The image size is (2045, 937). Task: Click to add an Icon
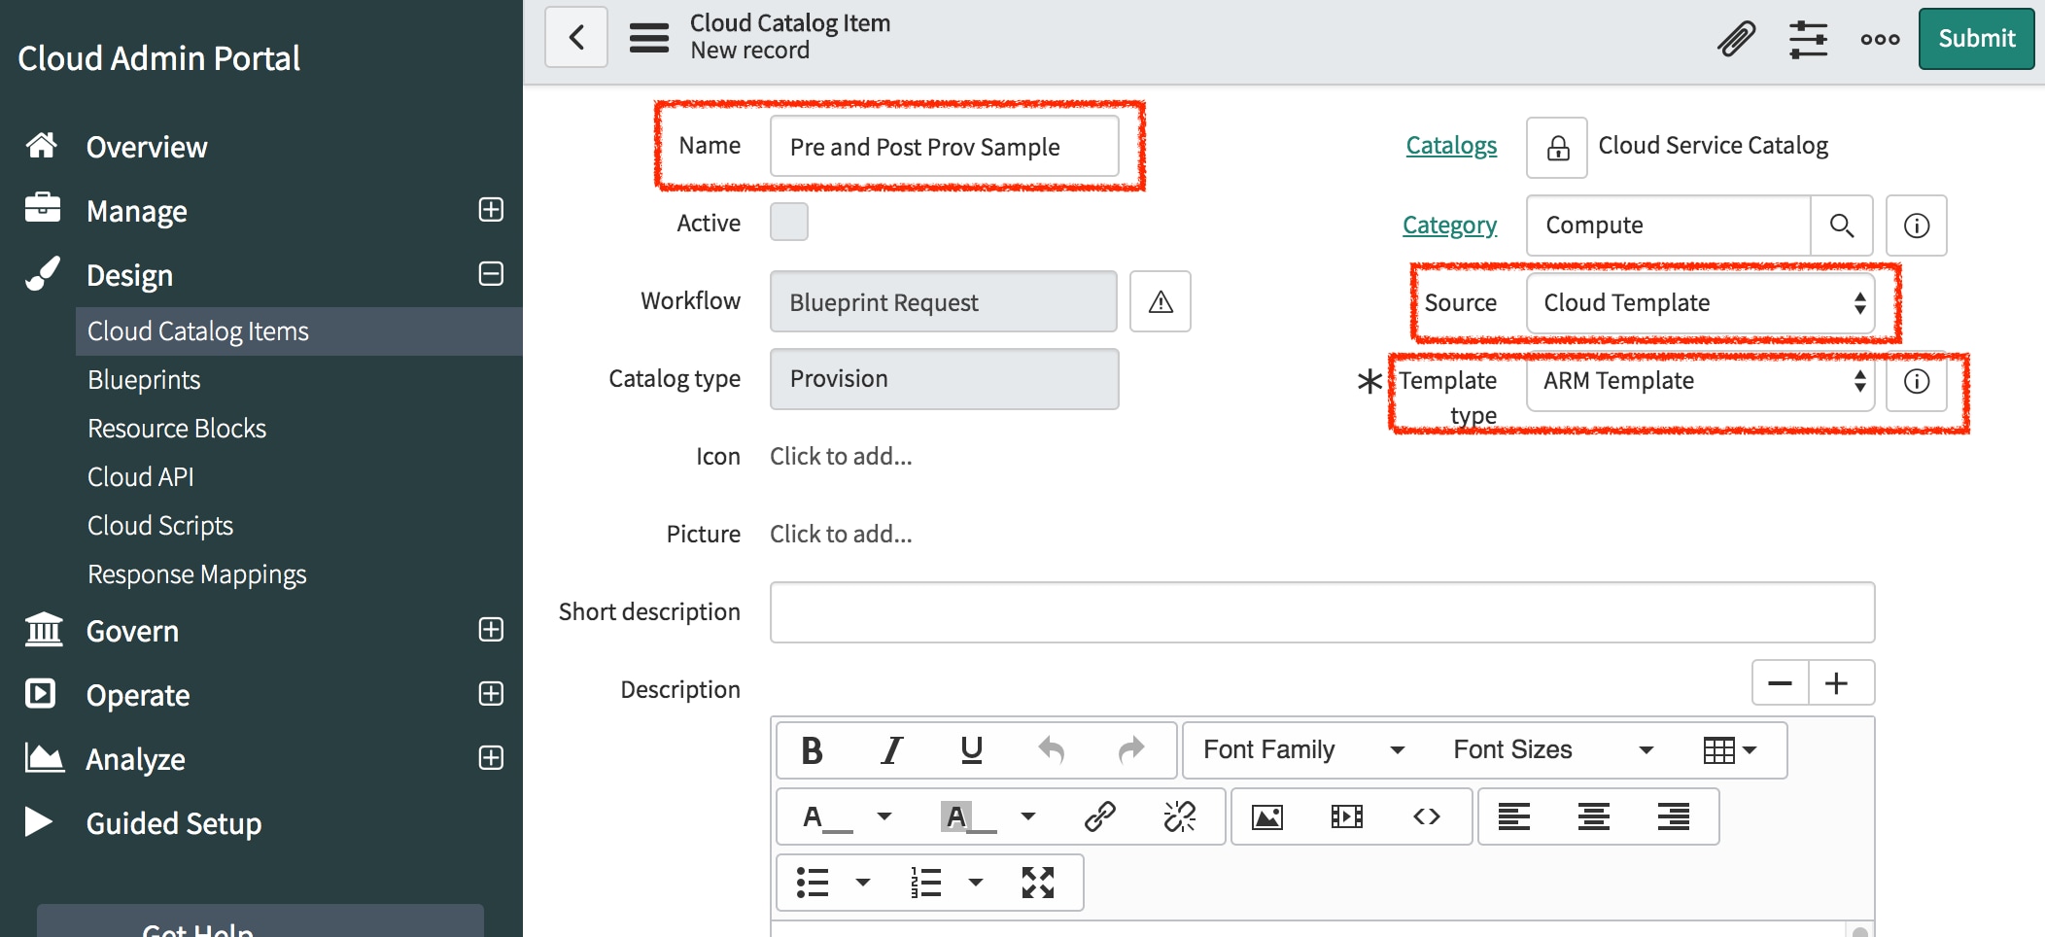(x=841, y=457)
